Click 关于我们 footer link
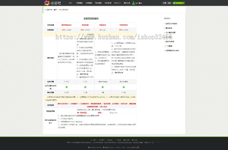 click(93, 140)
